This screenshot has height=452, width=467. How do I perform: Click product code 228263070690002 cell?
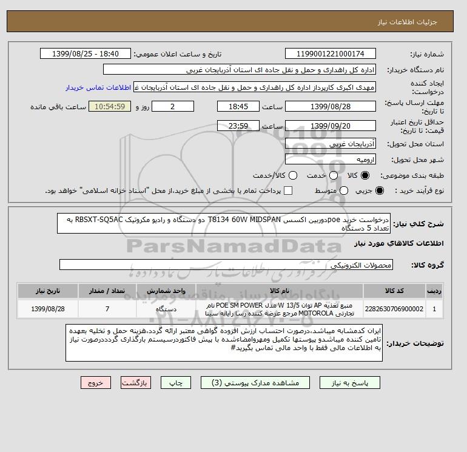pyautogui.click(x=394, y=309)
